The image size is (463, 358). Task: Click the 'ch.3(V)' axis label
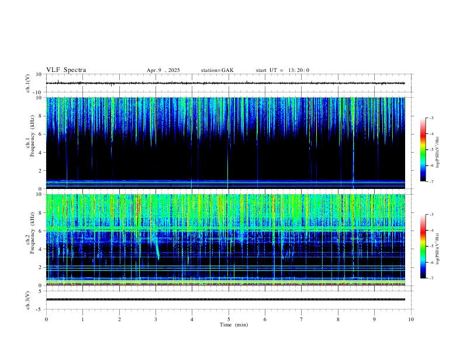pyautogui.click(x=28, y=300)
